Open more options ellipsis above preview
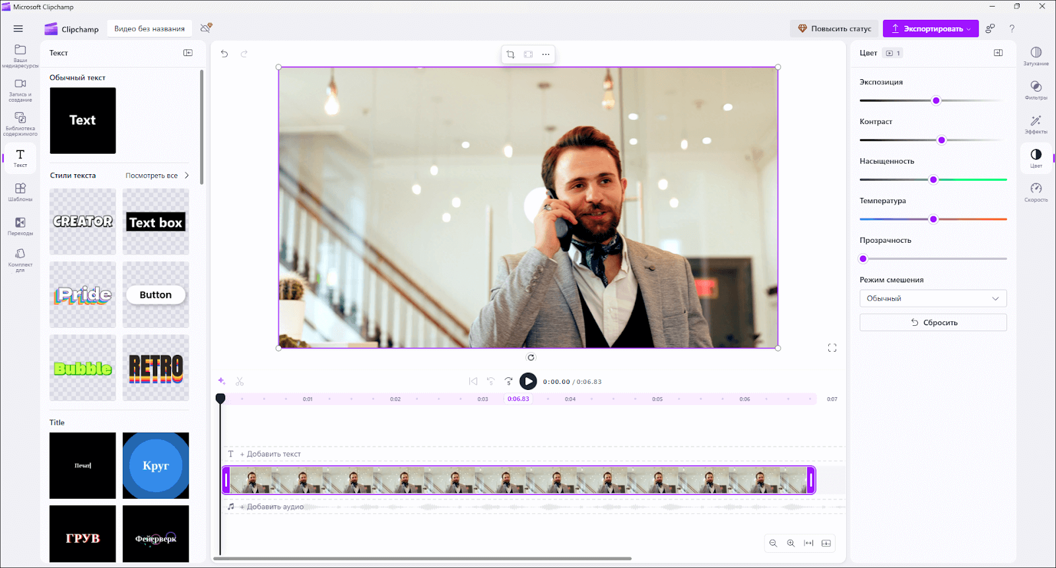The height and width of the screenshot is (568, 1056). (x=546, y=54)
